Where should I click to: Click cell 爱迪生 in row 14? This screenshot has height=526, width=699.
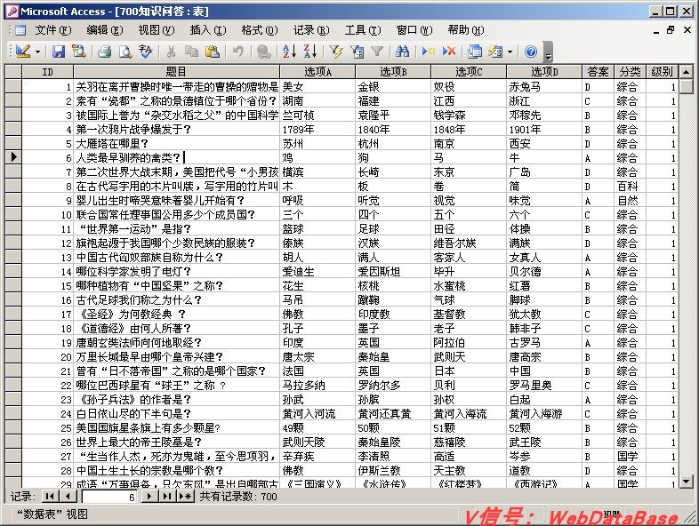click(x=317, y=271)
